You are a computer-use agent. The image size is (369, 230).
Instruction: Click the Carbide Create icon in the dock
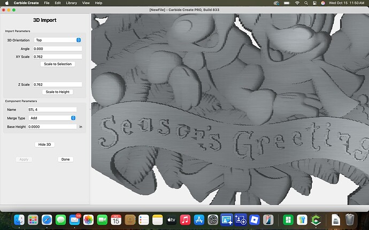pyautogui.click(x=316, y=220)
